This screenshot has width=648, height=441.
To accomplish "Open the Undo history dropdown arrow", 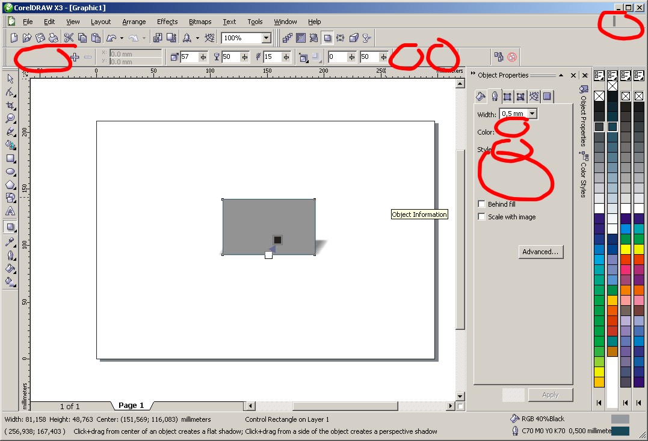I will point(122,38).
